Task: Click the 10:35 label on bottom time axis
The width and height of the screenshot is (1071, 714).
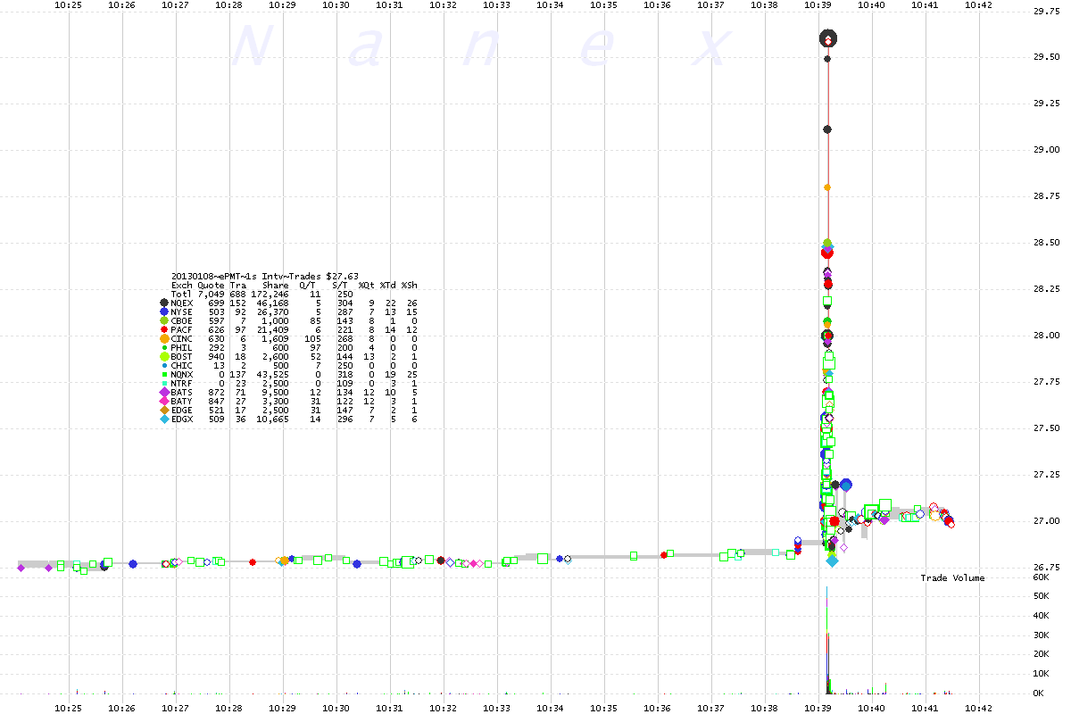Action: pyautogui.click(x=603, y=708)
